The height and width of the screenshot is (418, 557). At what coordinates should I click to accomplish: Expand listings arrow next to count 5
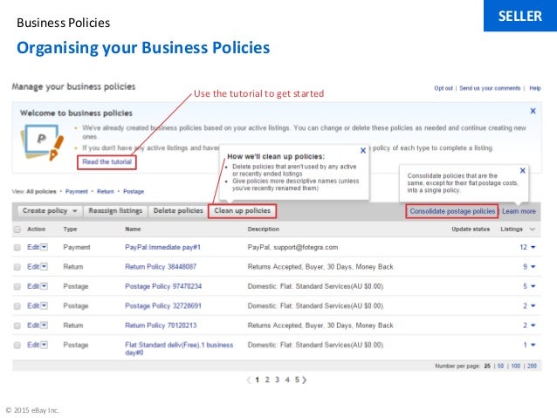point(533,286)
